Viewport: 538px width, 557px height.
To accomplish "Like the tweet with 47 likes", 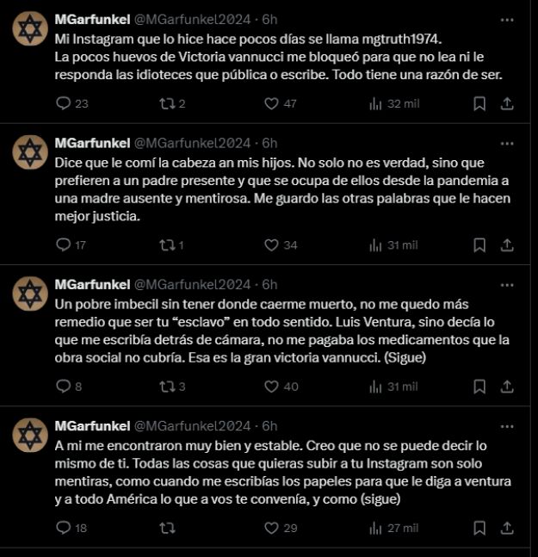I will pyautogui.click(x=272, y=103).
